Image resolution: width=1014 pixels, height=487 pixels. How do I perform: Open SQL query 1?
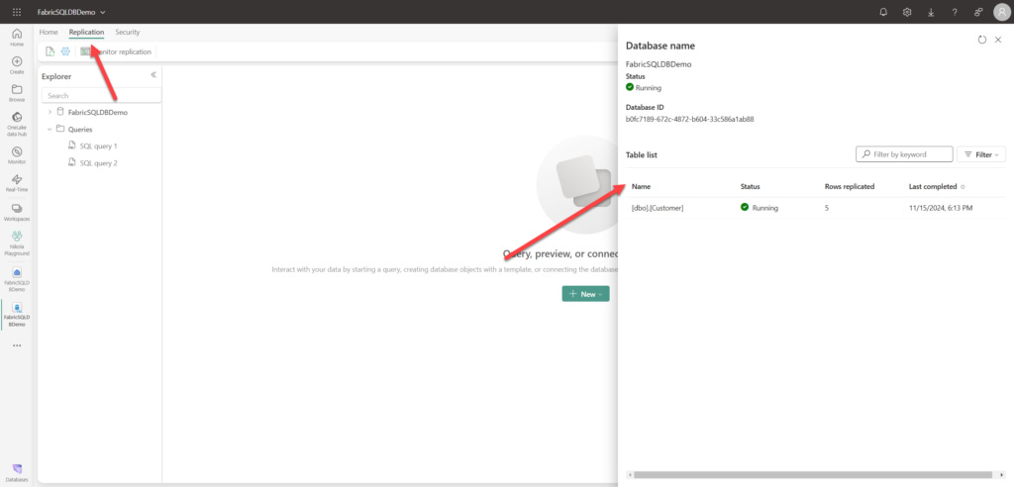pyautogui.click(x=98, y=146)
